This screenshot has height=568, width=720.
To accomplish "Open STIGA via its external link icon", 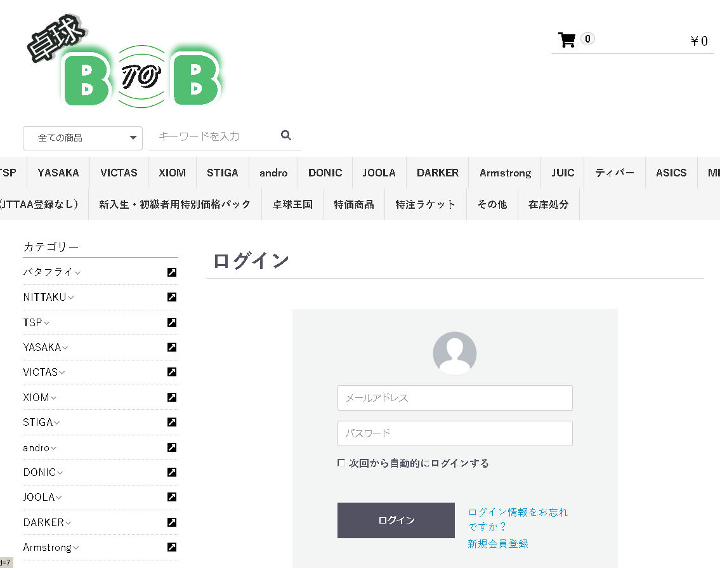I will (171, 422).
